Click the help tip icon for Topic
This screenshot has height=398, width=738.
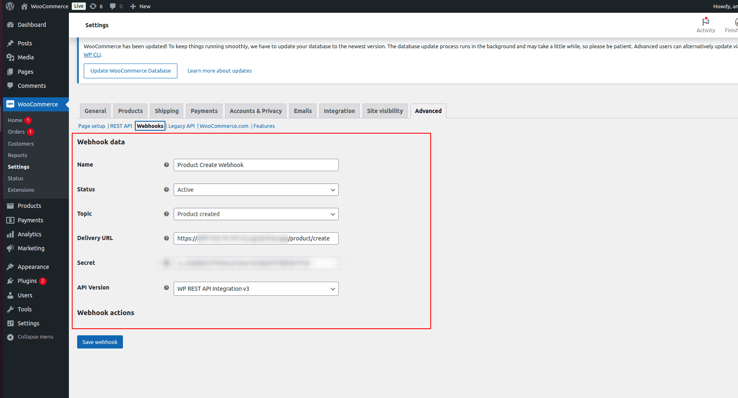(166, 214)
